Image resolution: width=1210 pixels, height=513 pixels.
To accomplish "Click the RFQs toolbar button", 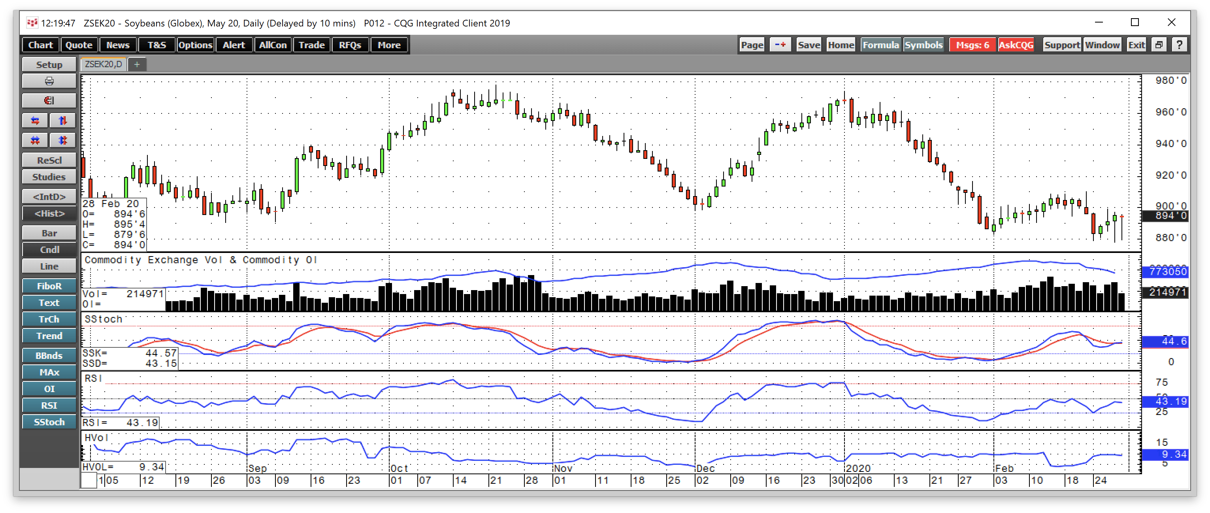I will (351, 45).
